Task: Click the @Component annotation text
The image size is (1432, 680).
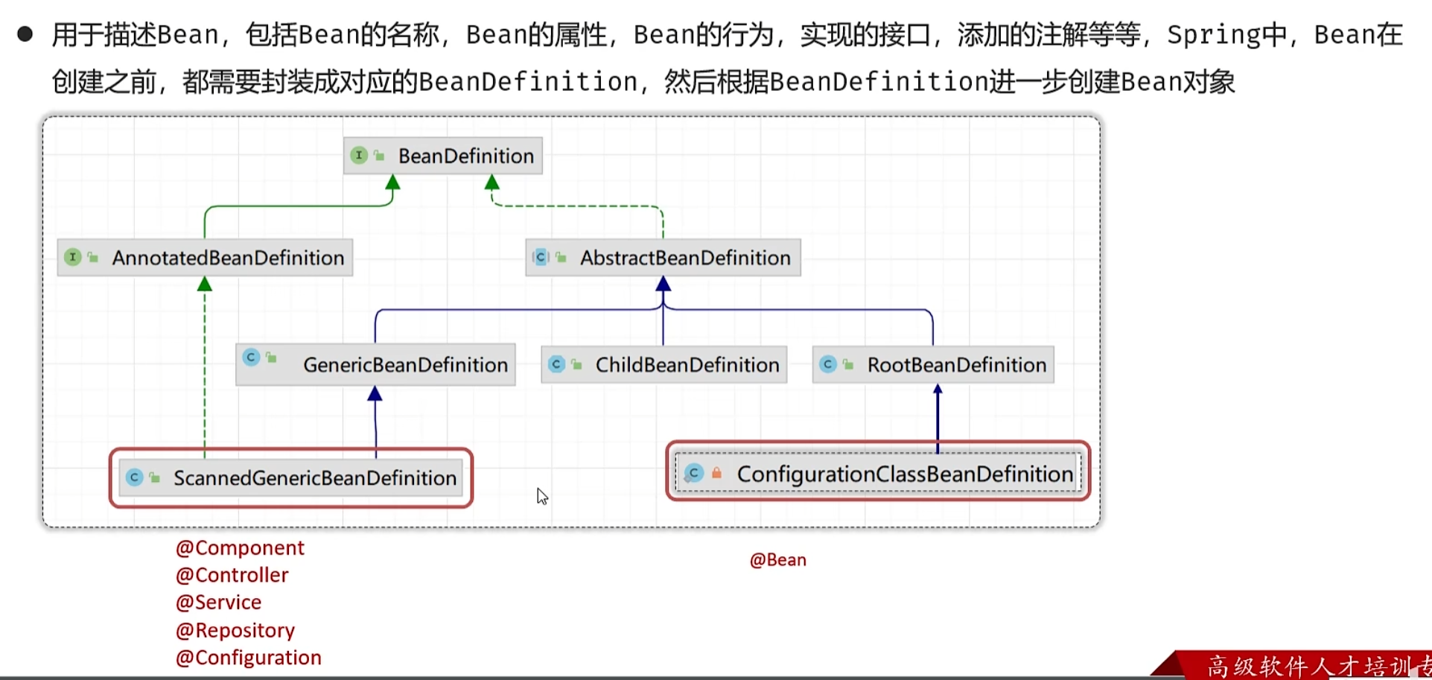Action: pos(240,547)
